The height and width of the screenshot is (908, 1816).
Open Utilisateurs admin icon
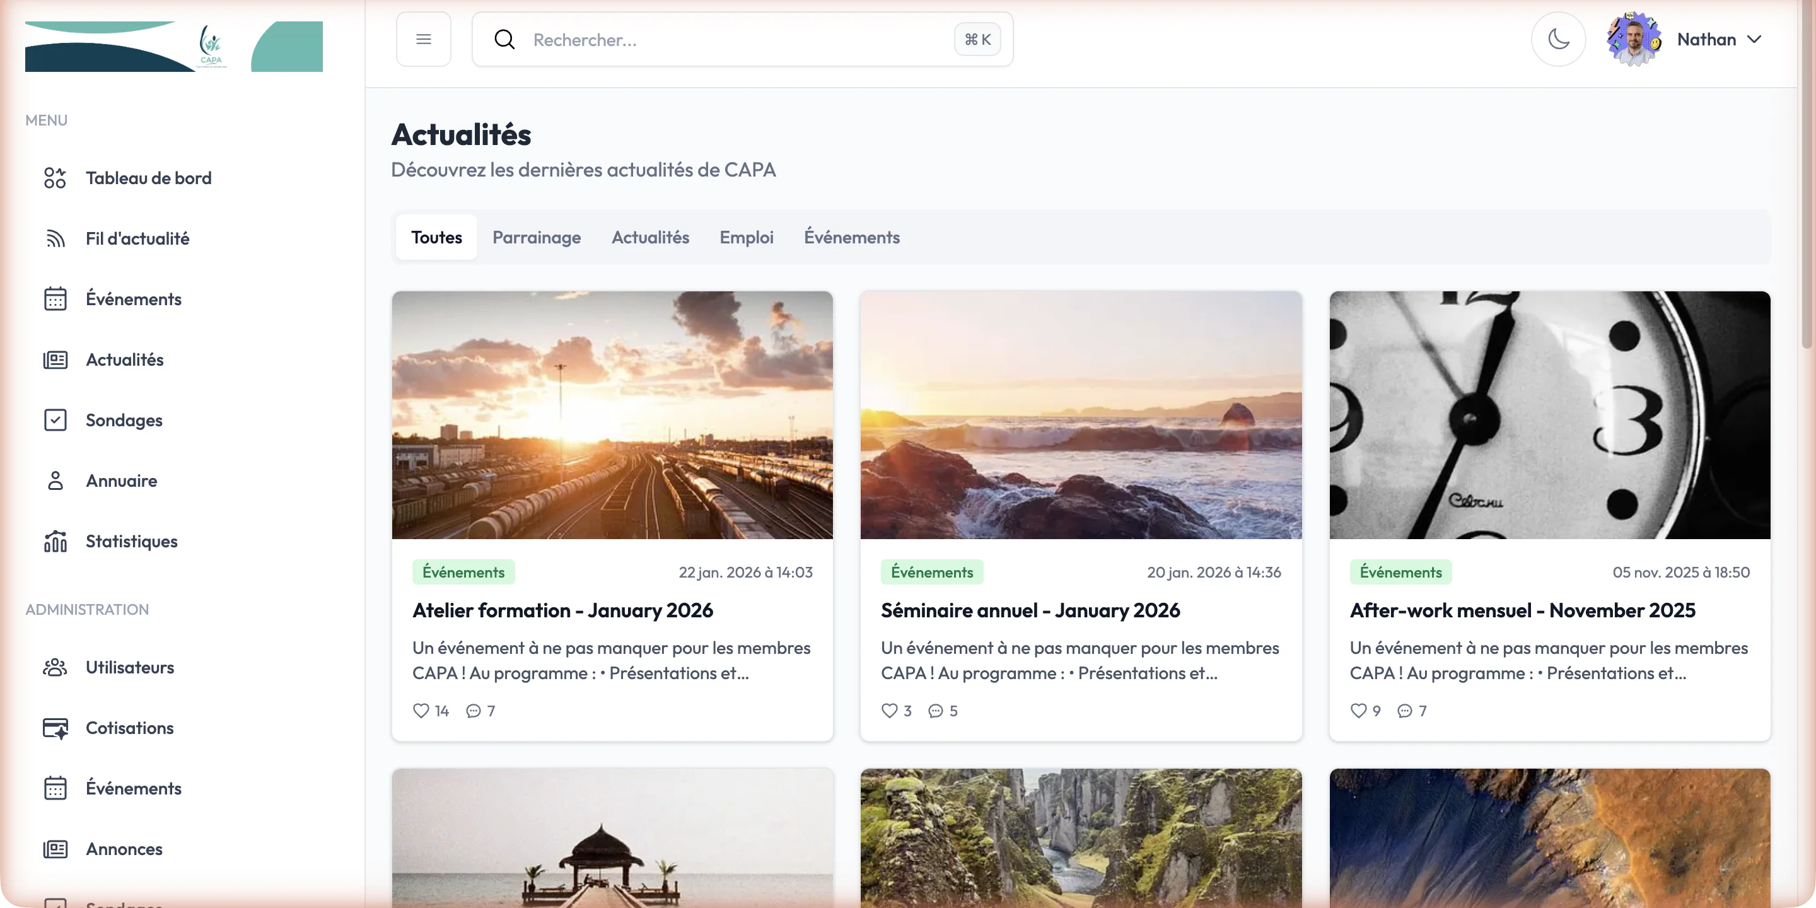pyautogui.click(x=55, y=667)
